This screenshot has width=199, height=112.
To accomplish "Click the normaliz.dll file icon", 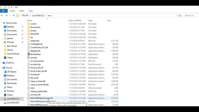I will [x=29, y=95].
